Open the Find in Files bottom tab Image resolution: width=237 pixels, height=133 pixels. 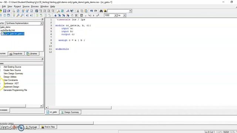click(48, 127)
